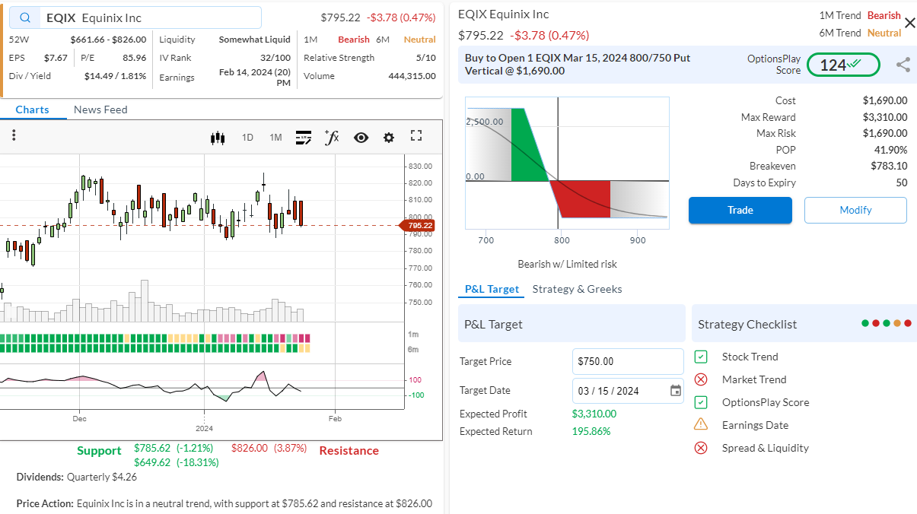Click the Expected Profit $3,310.00 value
917x514 pixels.
point(594,414)
